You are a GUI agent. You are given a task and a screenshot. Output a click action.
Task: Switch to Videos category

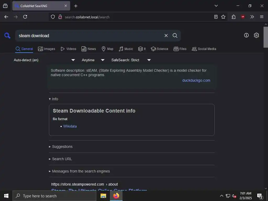click(69, 49)
